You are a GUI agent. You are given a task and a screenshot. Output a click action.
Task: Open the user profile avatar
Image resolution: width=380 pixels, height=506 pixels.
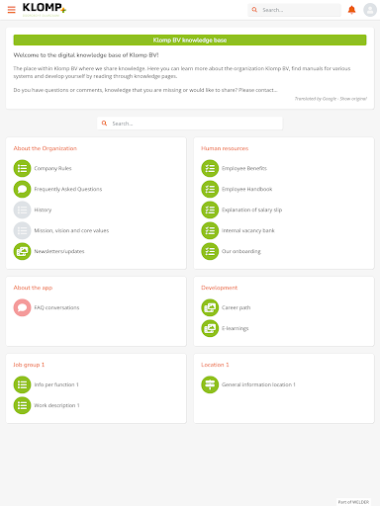pos(370,10)
